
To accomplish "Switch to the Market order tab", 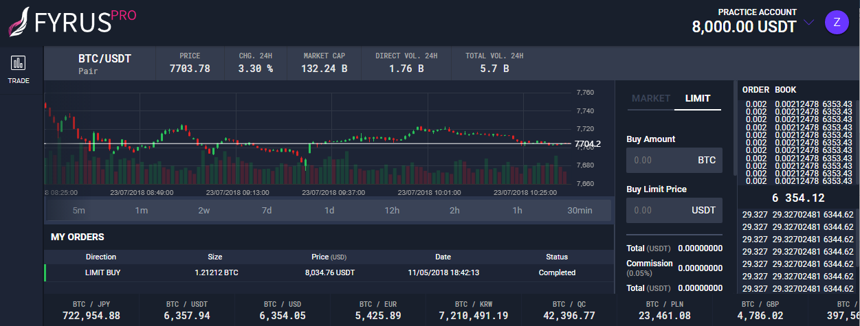I will click(x=650, y=98).
